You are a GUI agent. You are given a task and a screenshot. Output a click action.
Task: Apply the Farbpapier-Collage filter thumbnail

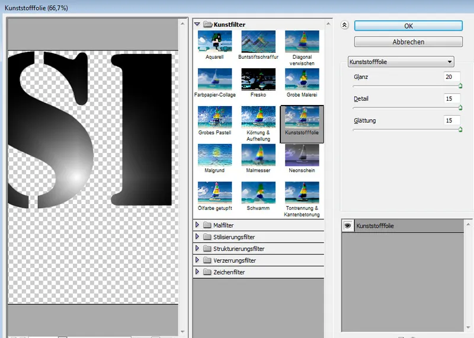(214, 79)
